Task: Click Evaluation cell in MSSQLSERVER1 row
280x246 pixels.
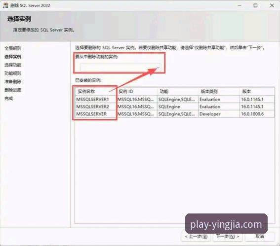Action: [219, 99]
